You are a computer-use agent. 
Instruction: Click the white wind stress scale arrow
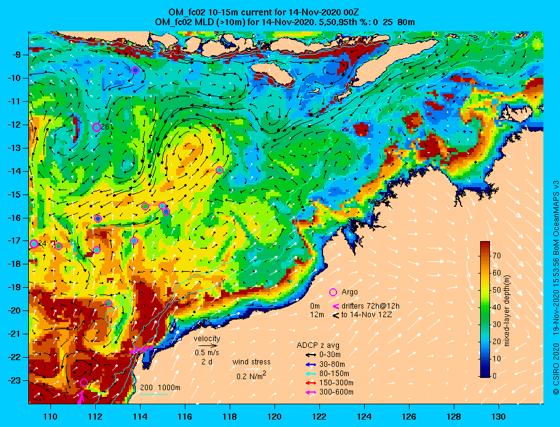click(252, 369)
